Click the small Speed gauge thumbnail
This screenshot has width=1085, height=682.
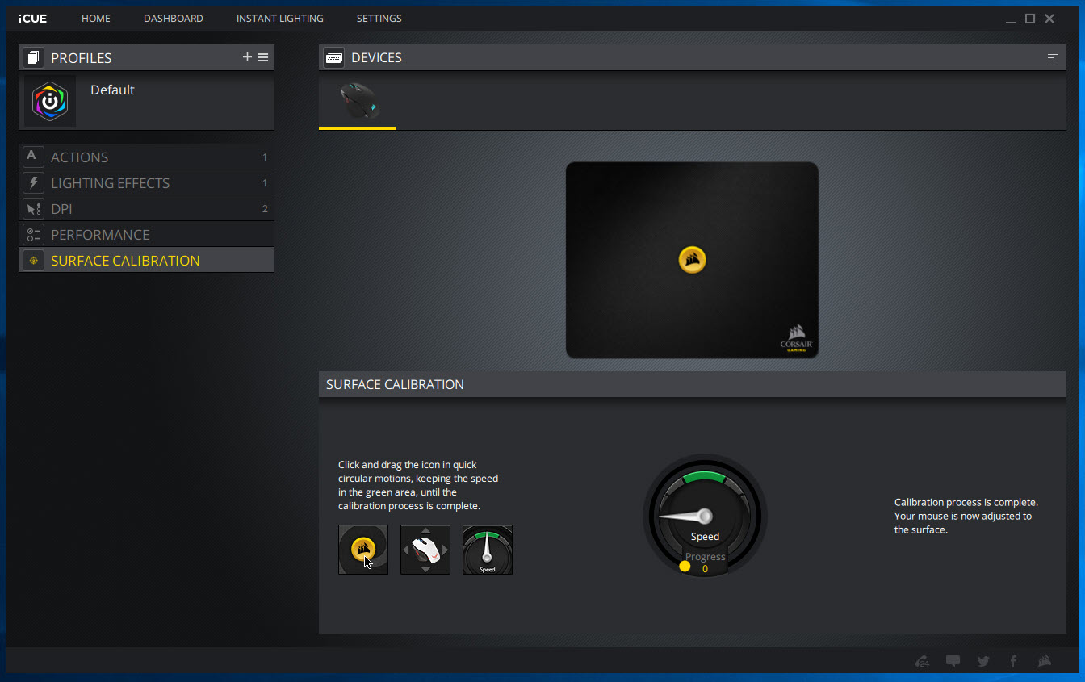coord(488,550)
